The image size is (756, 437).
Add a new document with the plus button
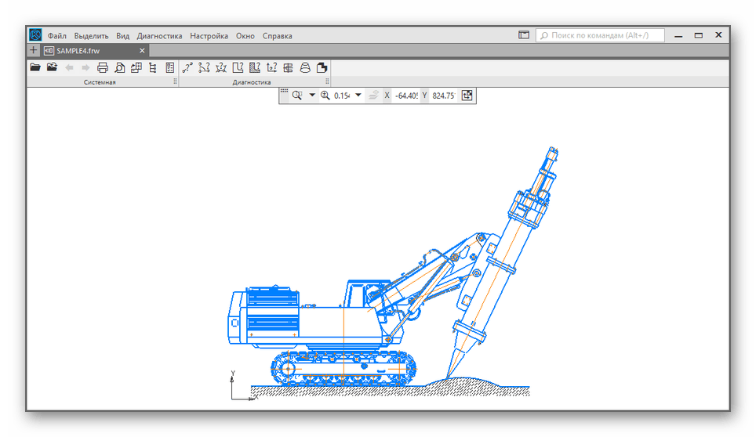click(33, 50)
